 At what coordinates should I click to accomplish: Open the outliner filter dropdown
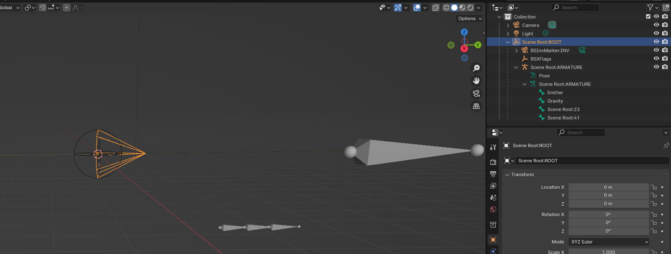652,8
